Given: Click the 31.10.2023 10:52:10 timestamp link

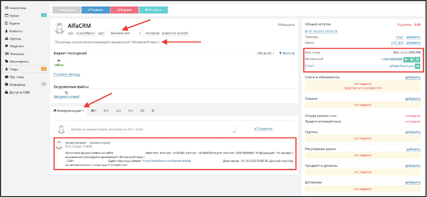Looking at the screenshot, I should pyautogui.click(x=321, y=31).
